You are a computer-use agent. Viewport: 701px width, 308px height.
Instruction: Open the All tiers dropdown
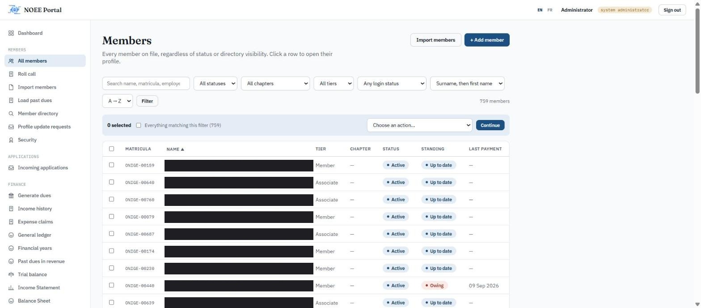334,83
